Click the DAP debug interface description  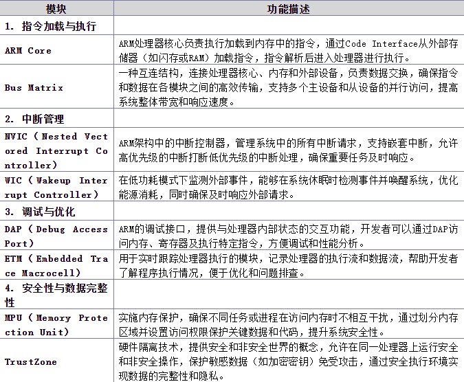tap(287, 236)
